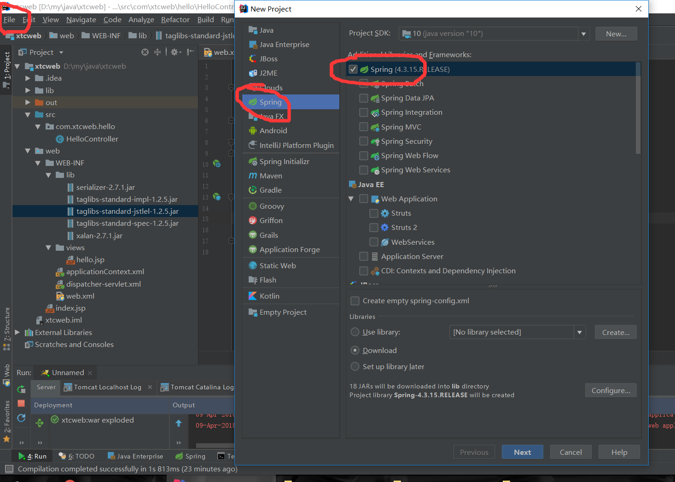Collapse the views folder in Project tree

[x=48, y=247]
